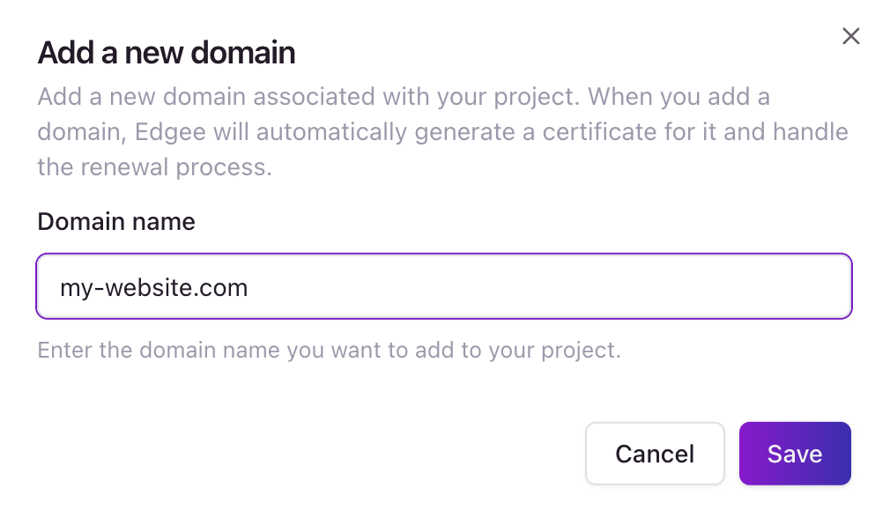Select the text my-website.com

pyautogui.click(x=153, y=285)
